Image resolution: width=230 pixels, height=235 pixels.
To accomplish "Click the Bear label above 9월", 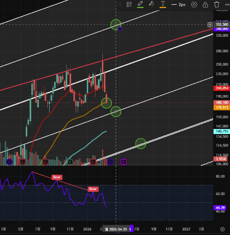I will [x=57, y=177].
